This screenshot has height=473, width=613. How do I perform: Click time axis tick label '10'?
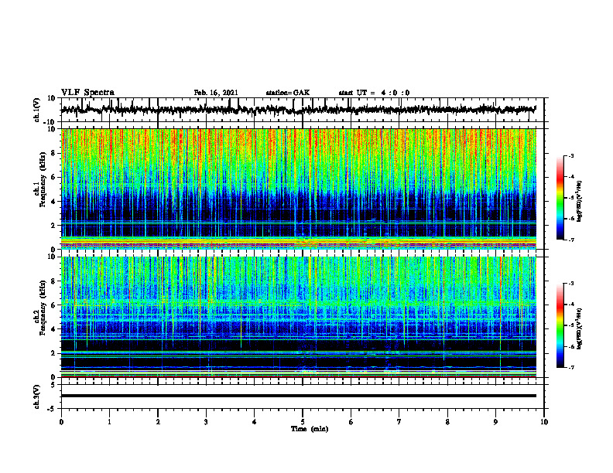(x=544, y=422)
